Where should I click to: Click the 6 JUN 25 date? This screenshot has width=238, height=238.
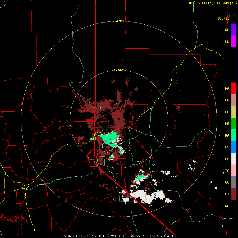point(152,236)
